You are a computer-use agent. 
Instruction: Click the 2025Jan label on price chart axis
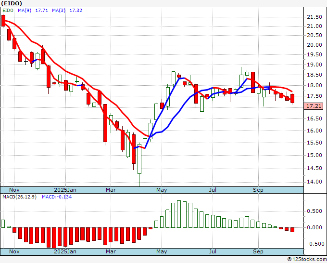tap(65, 190)
